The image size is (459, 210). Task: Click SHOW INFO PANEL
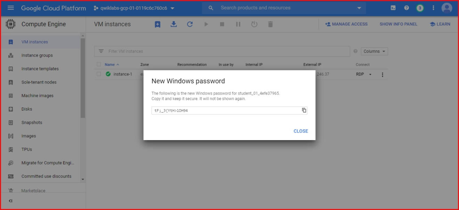coord(398,24)
